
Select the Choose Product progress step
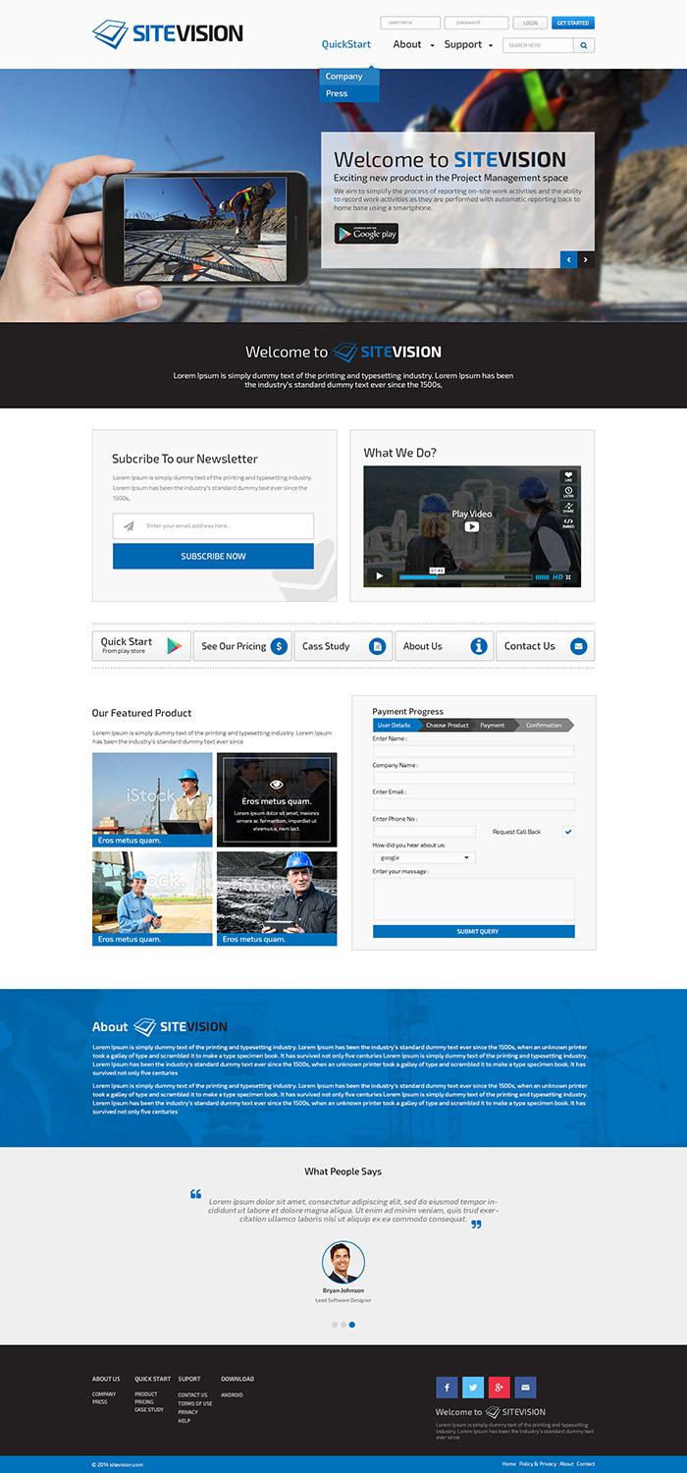448,725
